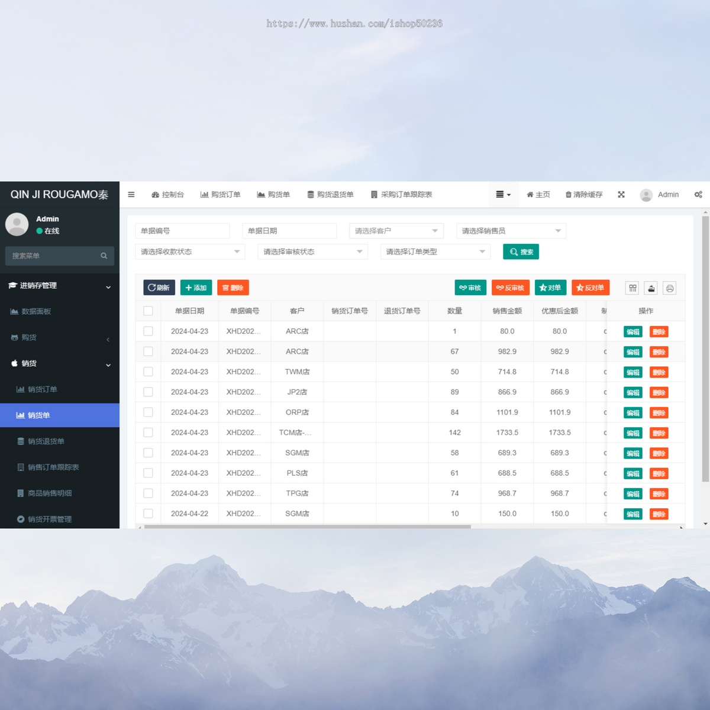
Task: Open 请选择审核状态 dropdown
Action: pos(312,251)
